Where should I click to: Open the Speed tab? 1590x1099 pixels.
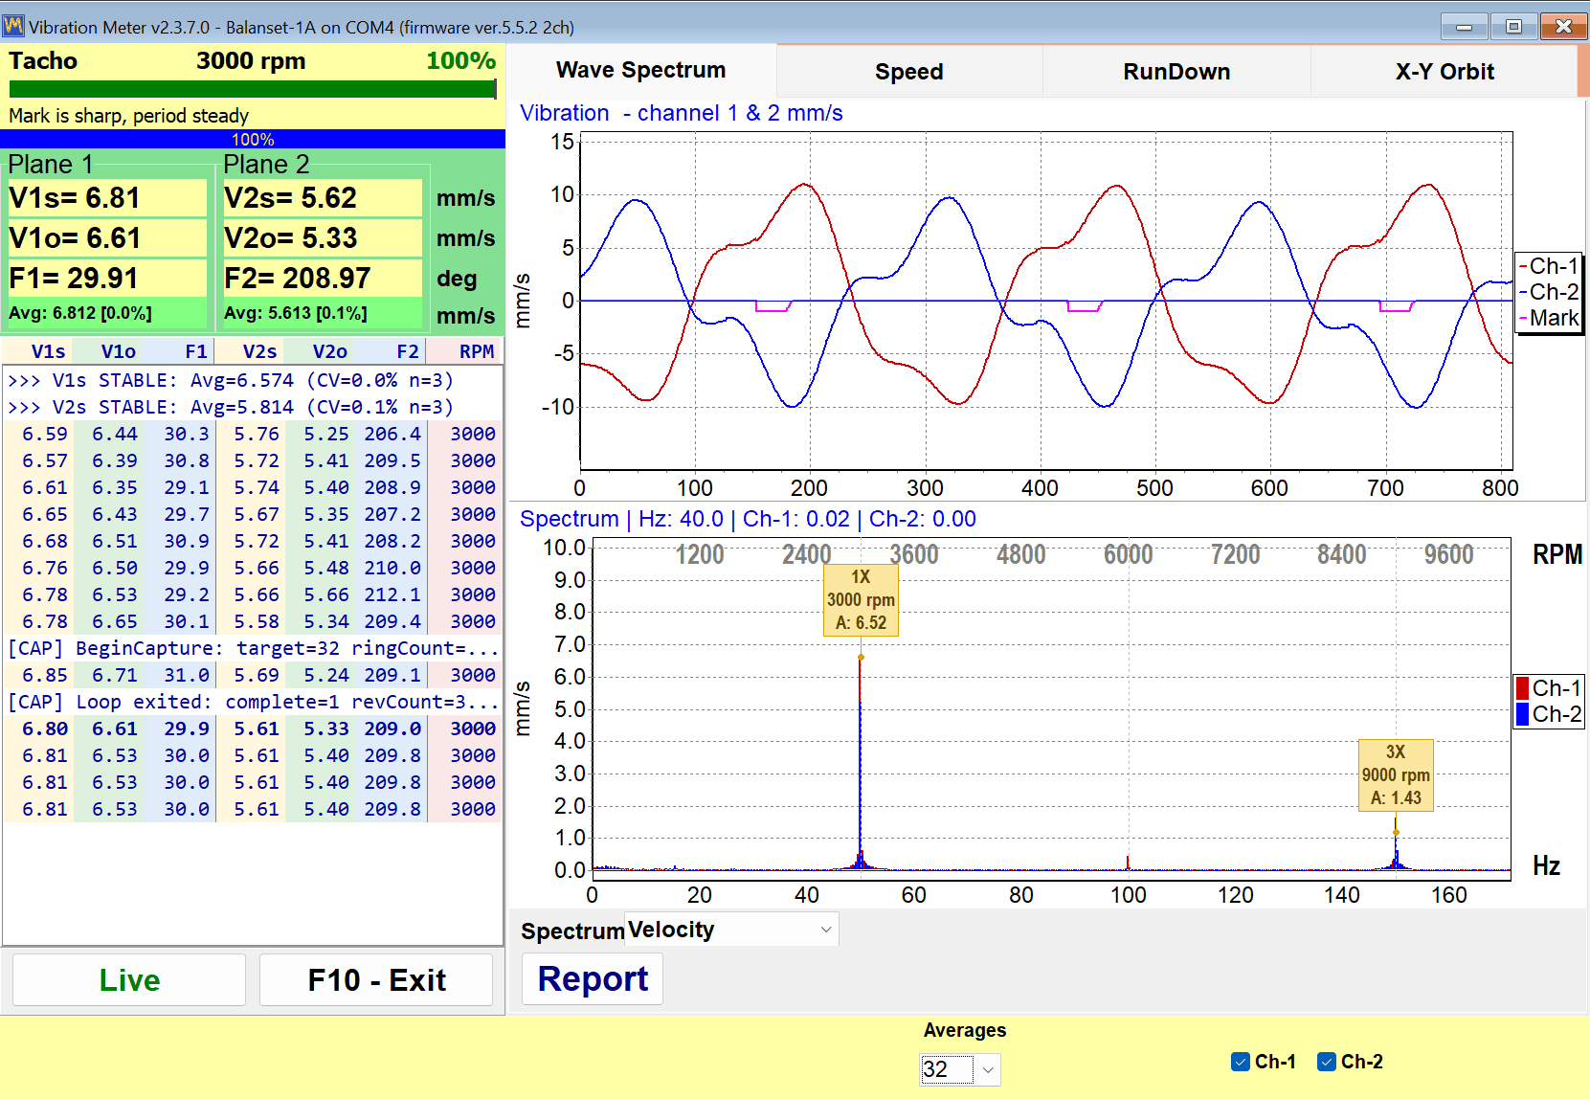pyautogui.click(x=908, y=72)
